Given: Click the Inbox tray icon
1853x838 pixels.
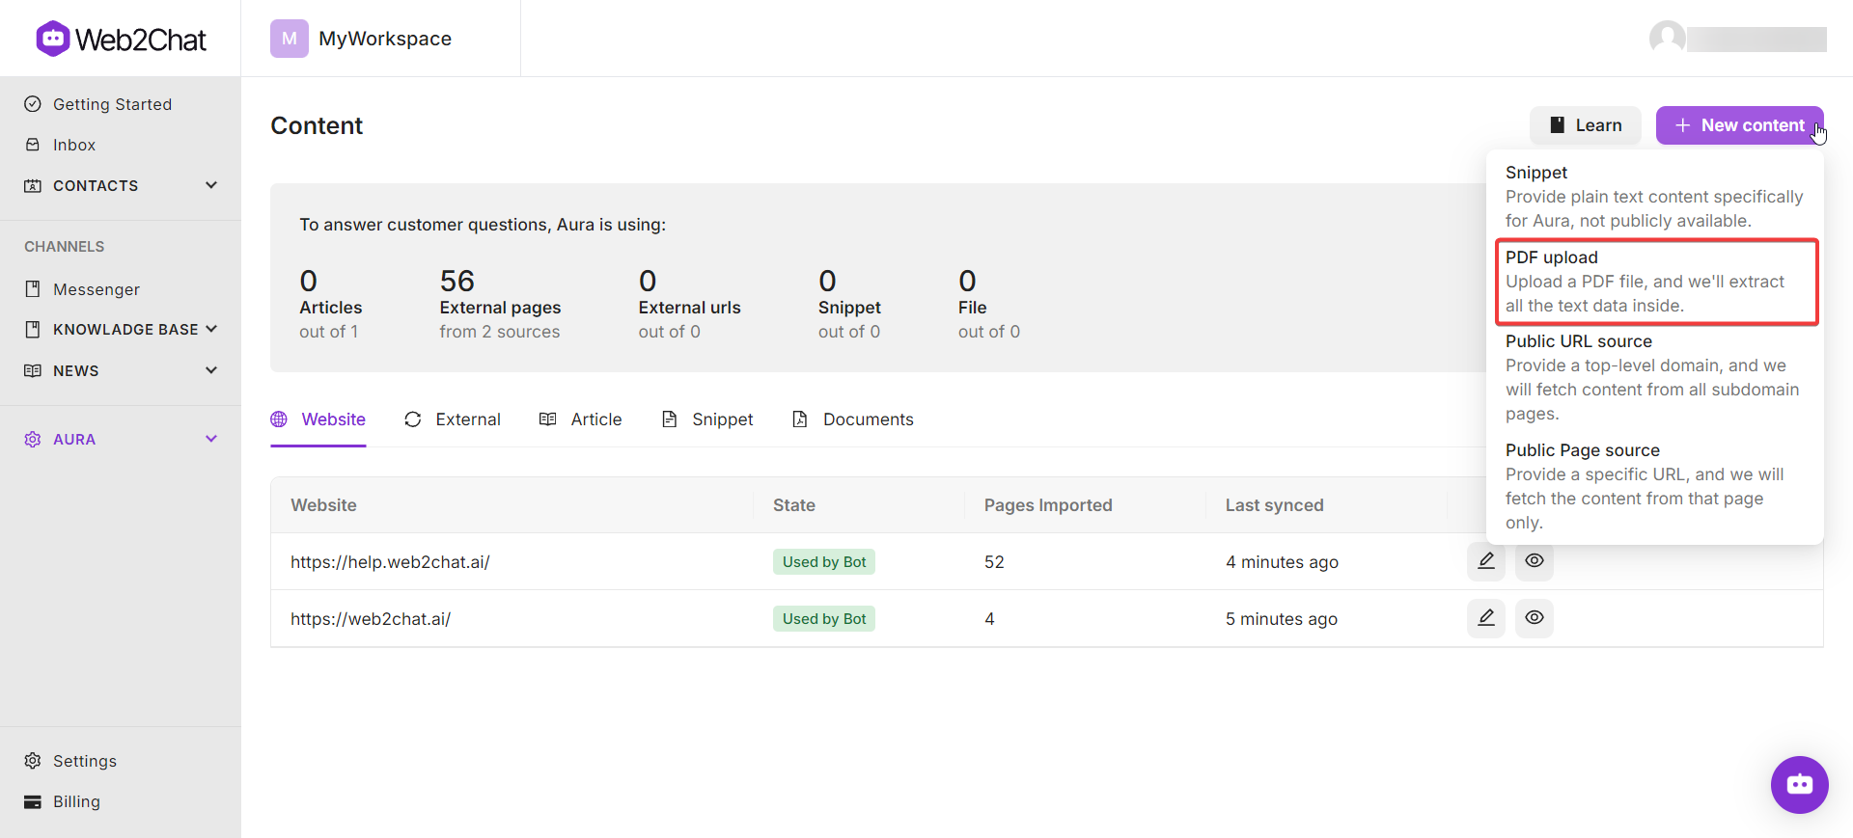Looking at the screenshot, I should [33, 145].
